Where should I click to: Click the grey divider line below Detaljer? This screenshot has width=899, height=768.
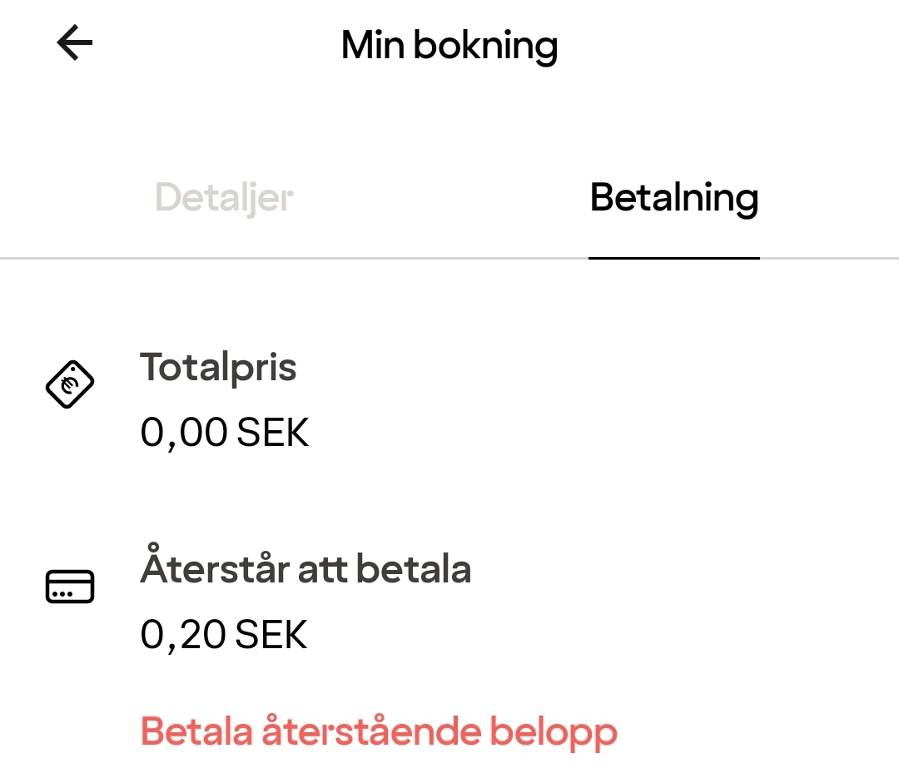(224, 259)
